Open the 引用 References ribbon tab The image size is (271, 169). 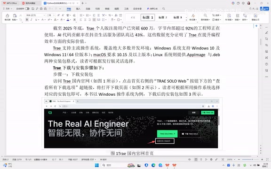[x=97, y=8]
